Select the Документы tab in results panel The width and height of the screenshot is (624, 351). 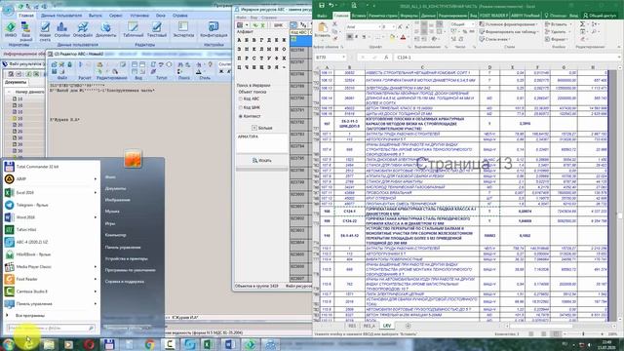point(16,82)
